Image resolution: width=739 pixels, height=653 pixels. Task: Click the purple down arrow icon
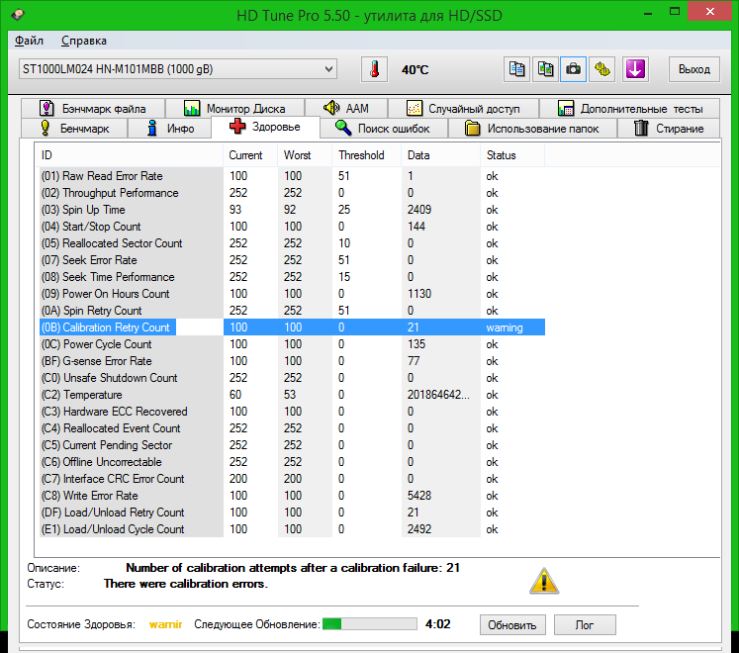(x=634, y=69)
